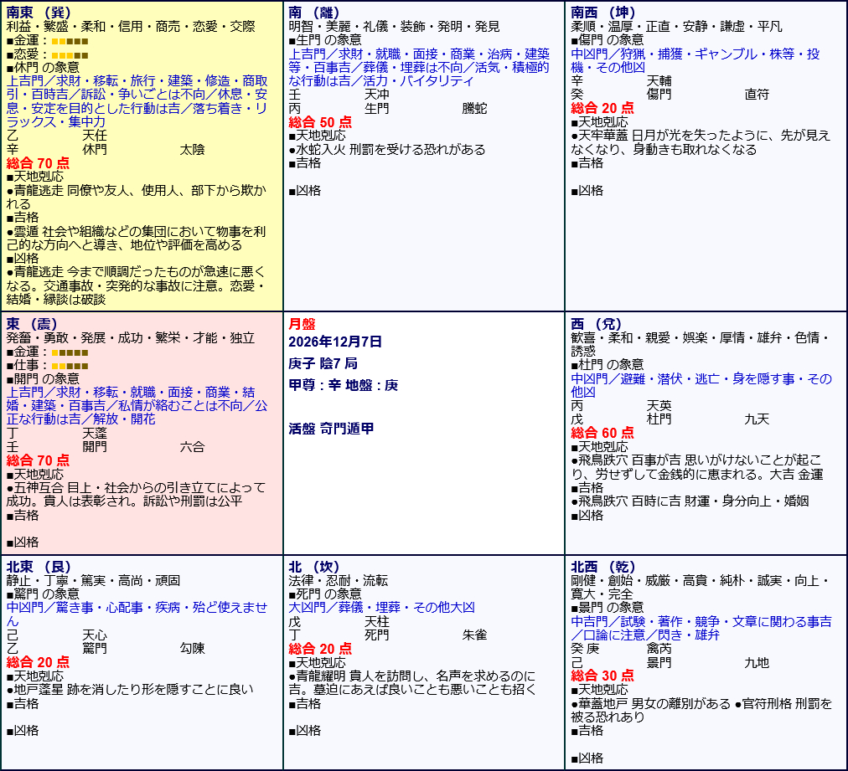Open the blue 杜門 description starting 中凶門／避難
This screenshot has width=848, height=771.
[701, 385]
